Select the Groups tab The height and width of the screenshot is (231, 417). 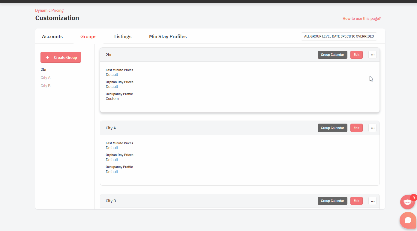click(88, 37)
